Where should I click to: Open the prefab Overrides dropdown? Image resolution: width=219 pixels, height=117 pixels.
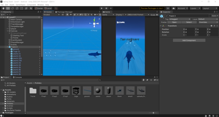point(208,22)
